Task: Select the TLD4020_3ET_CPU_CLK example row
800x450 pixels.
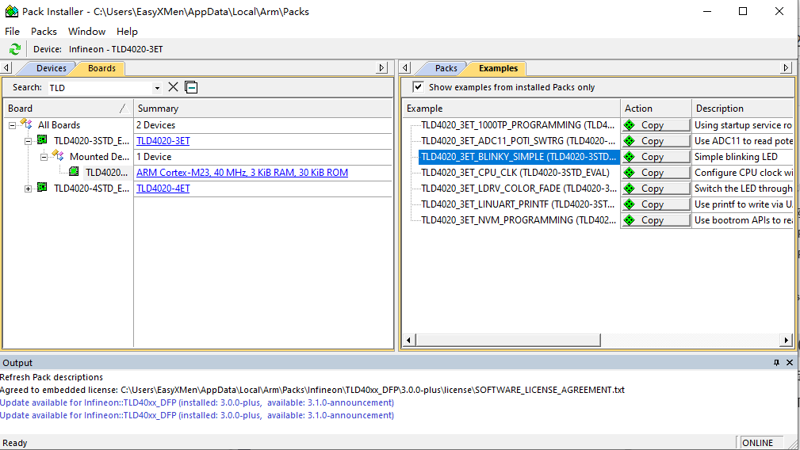Action: [x=515, y=172]
